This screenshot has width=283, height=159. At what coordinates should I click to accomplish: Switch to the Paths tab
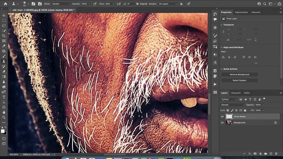coord(247,93)
